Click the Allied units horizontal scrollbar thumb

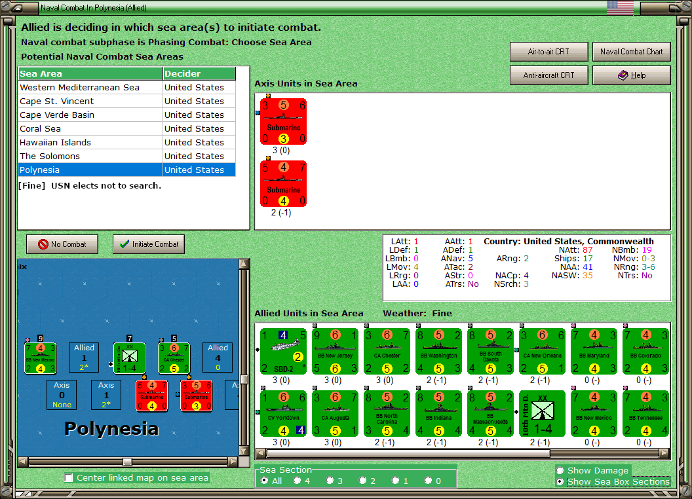point(408,453)
